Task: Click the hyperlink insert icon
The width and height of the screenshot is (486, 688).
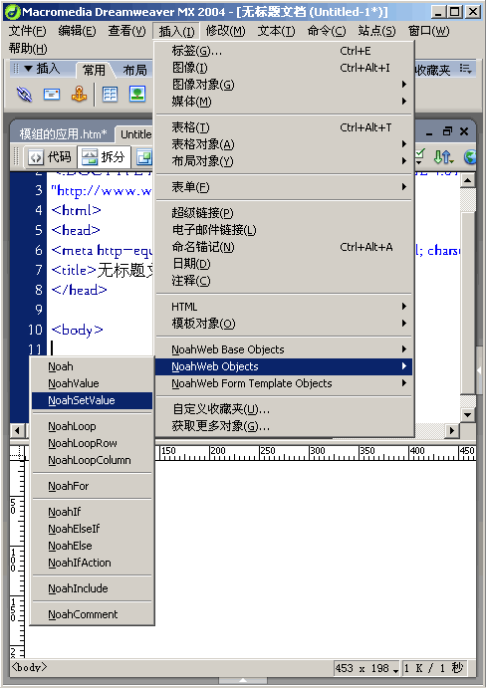Action: [24, 95]
